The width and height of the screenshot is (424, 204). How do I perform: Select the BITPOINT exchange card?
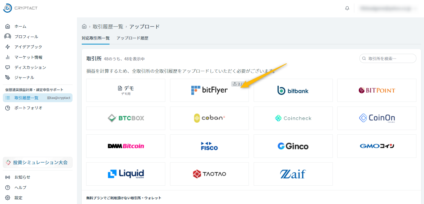click(377, 90)
